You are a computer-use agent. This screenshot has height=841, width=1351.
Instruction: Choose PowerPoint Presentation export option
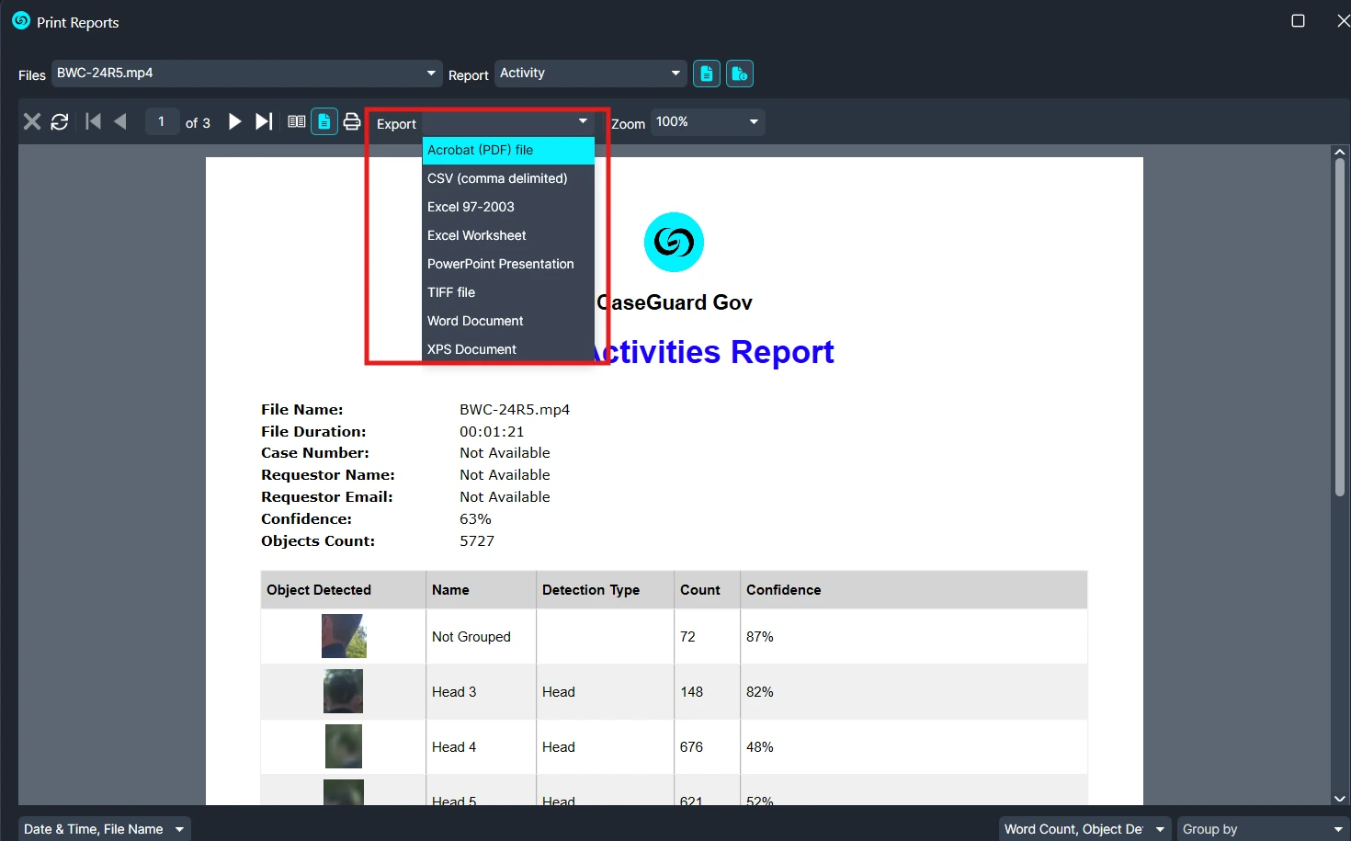tap(508, 264)
